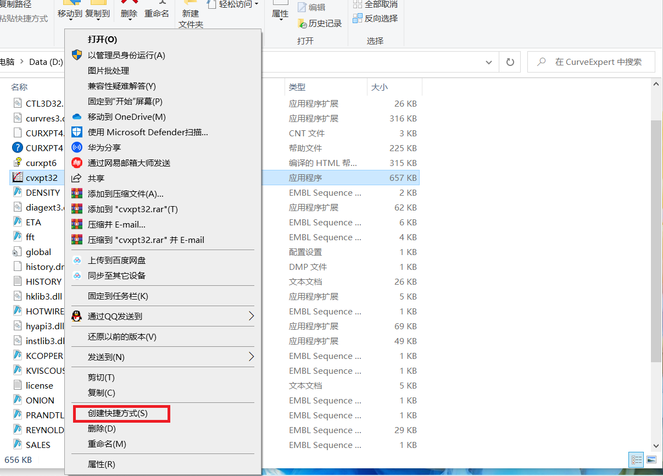
Task: Expand the 发送到(N) submenu arrow
Action: 251,357
